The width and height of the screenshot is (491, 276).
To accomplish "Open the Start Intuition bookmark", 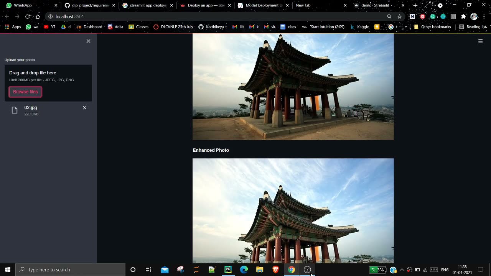I will (323, 27).
